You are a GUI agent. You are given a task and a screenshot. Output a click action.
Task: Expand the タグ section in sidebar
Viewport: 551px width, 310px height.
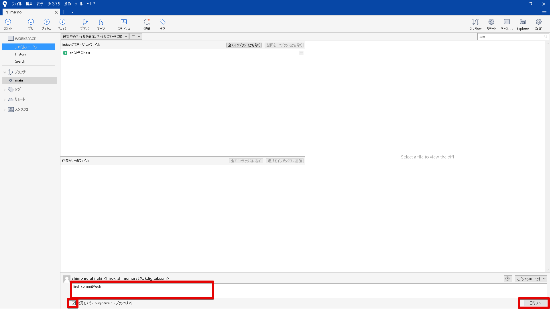(x=5, y=89)
